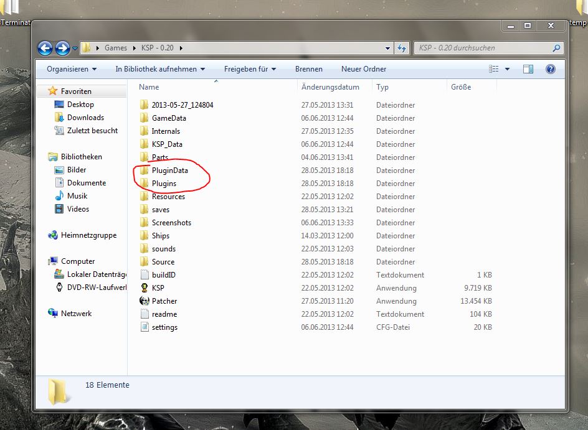Expand the Organisieren dropdown menu
588x430 pixels.
[72, 69]
